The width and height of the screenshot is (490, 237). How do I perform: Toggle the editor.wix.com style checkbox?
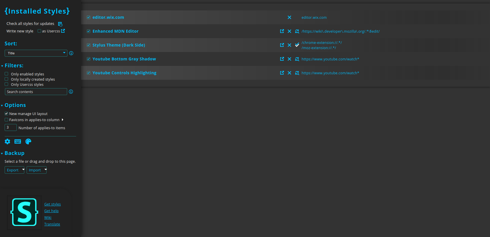tap(89, 17)
